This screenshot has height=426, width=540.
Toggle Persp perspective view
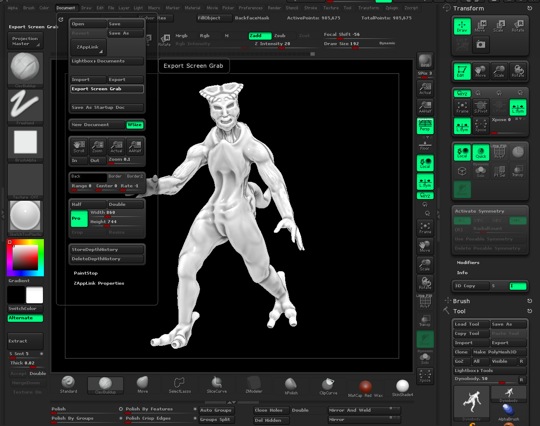click(425, 125)
